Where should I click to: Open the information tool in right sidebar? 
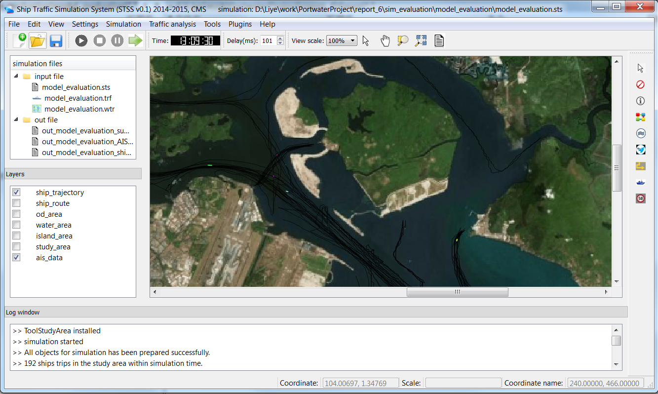click(641, 101)
